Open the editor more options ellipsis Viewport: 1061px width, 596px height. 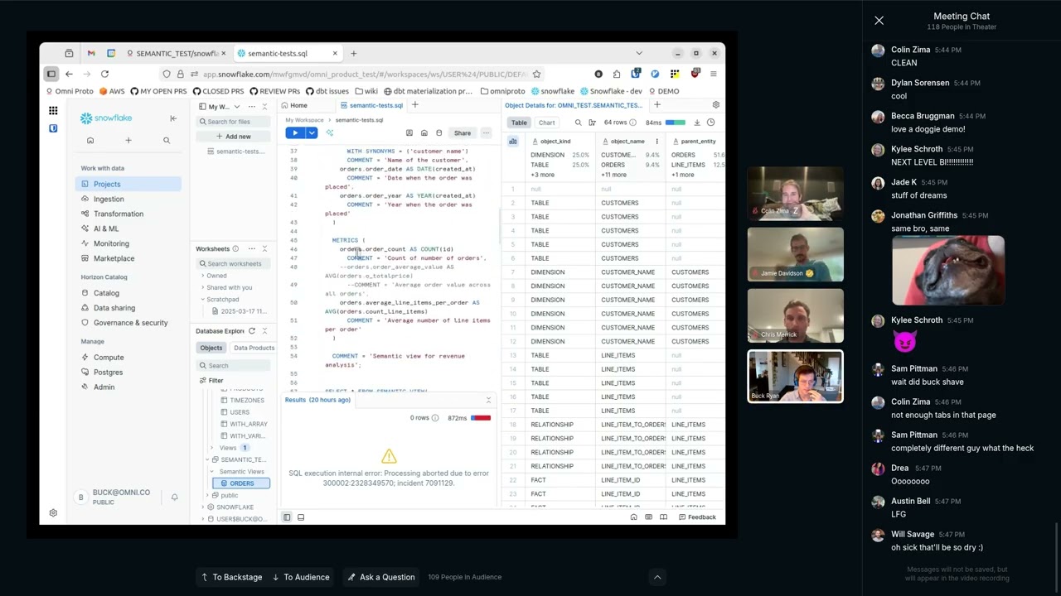[x=486, y=133]
